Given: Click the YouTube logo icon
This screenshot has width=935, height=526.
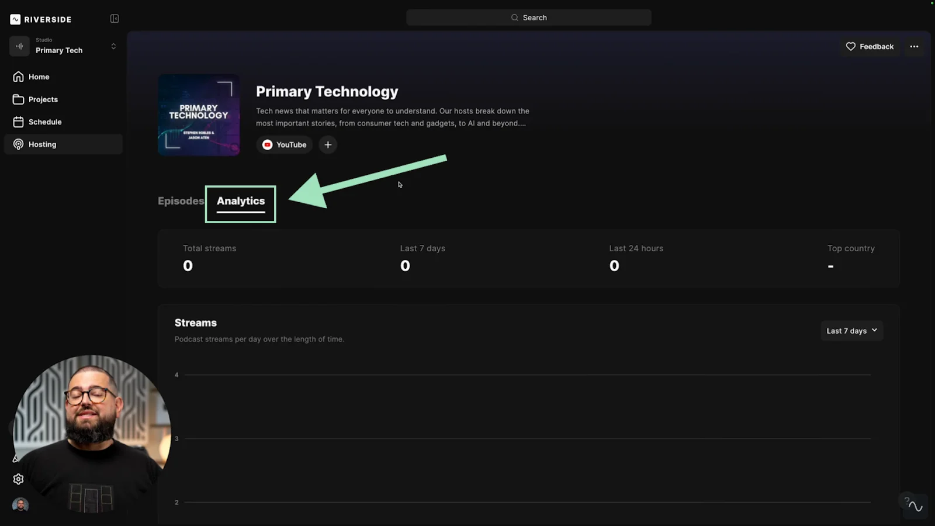Looking at the screenshot, I should (267, 144).
